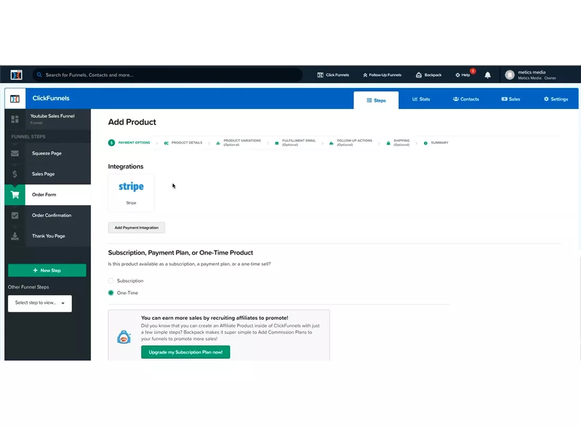Click the Order Form cart icon
The width and height of the screenshot is (581, 427).
pos(15,195)
